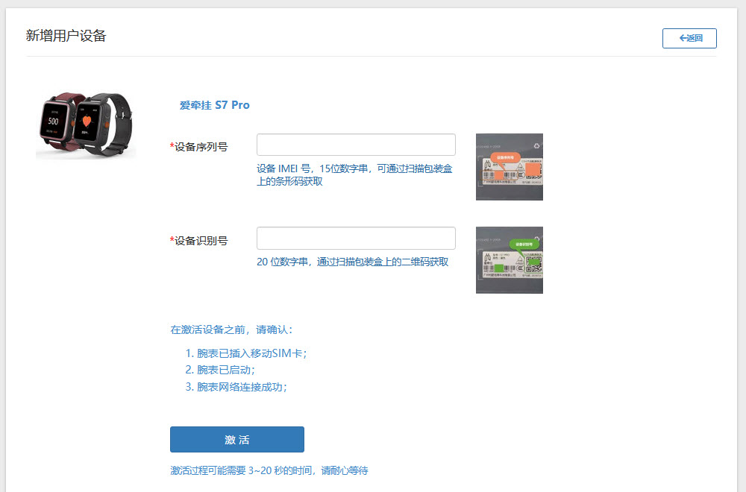Click the serial number example label thumbnail
This screenshot has width=746, height=492.
pos(509,166)
